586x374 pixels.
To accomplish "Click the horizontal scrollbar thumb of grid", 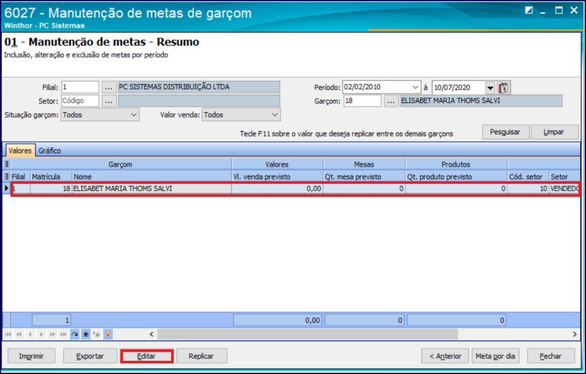I will click(307, 334).
